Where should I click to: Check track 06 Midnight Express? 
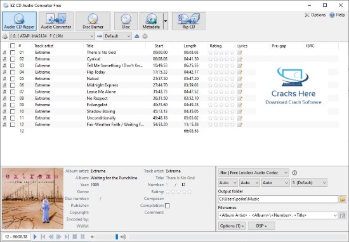[13, 85]
